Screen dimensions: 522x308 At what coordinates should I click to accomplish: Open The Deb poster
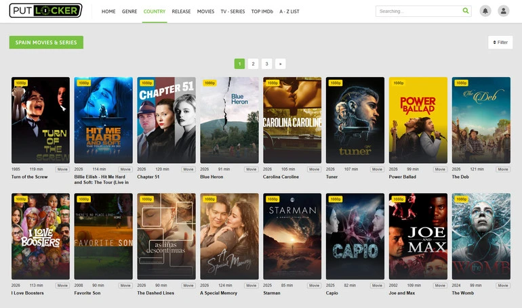click(x=481, y=120)
